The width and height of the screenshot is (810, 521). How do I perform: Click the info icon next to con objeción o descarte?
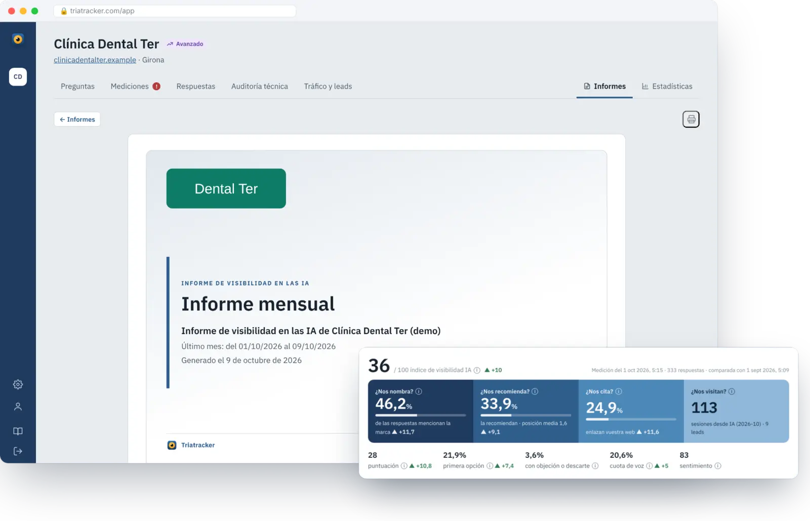click(x=595, y=466)
